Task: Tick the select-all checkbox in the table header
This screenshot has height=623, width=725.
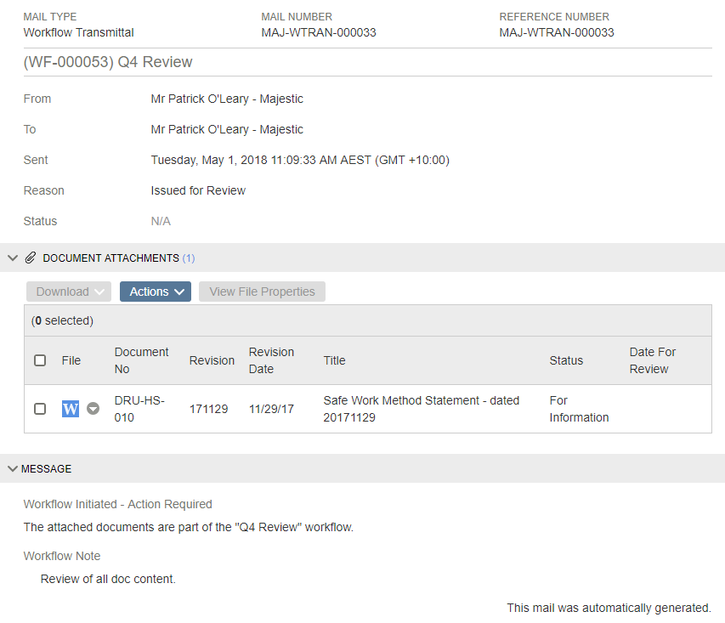Action: coord(40,360)
